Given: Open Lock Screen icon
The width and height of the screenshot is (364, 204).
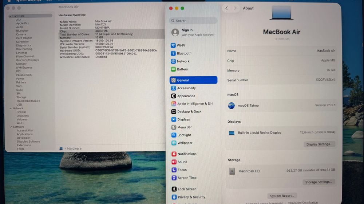Looking at the screenshot, I should [174, 189].
